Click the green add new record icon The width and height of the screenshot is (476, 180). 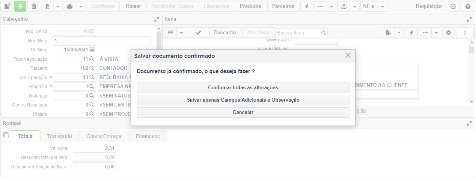[20, 6]
